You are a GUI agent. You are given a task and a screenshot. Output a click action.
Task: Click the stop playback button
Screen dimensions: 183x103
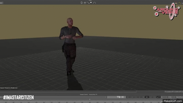pyautogui.click(x=143, y=97)
